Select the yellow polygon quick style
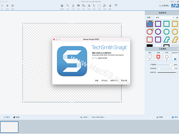The width and height of the screenshot is (179, 134). click(175, 40)
